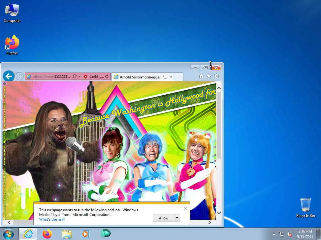Select the Firefox desktop shortcut
The width and height of the screenshot is (321, 240).
pos(12,45)
